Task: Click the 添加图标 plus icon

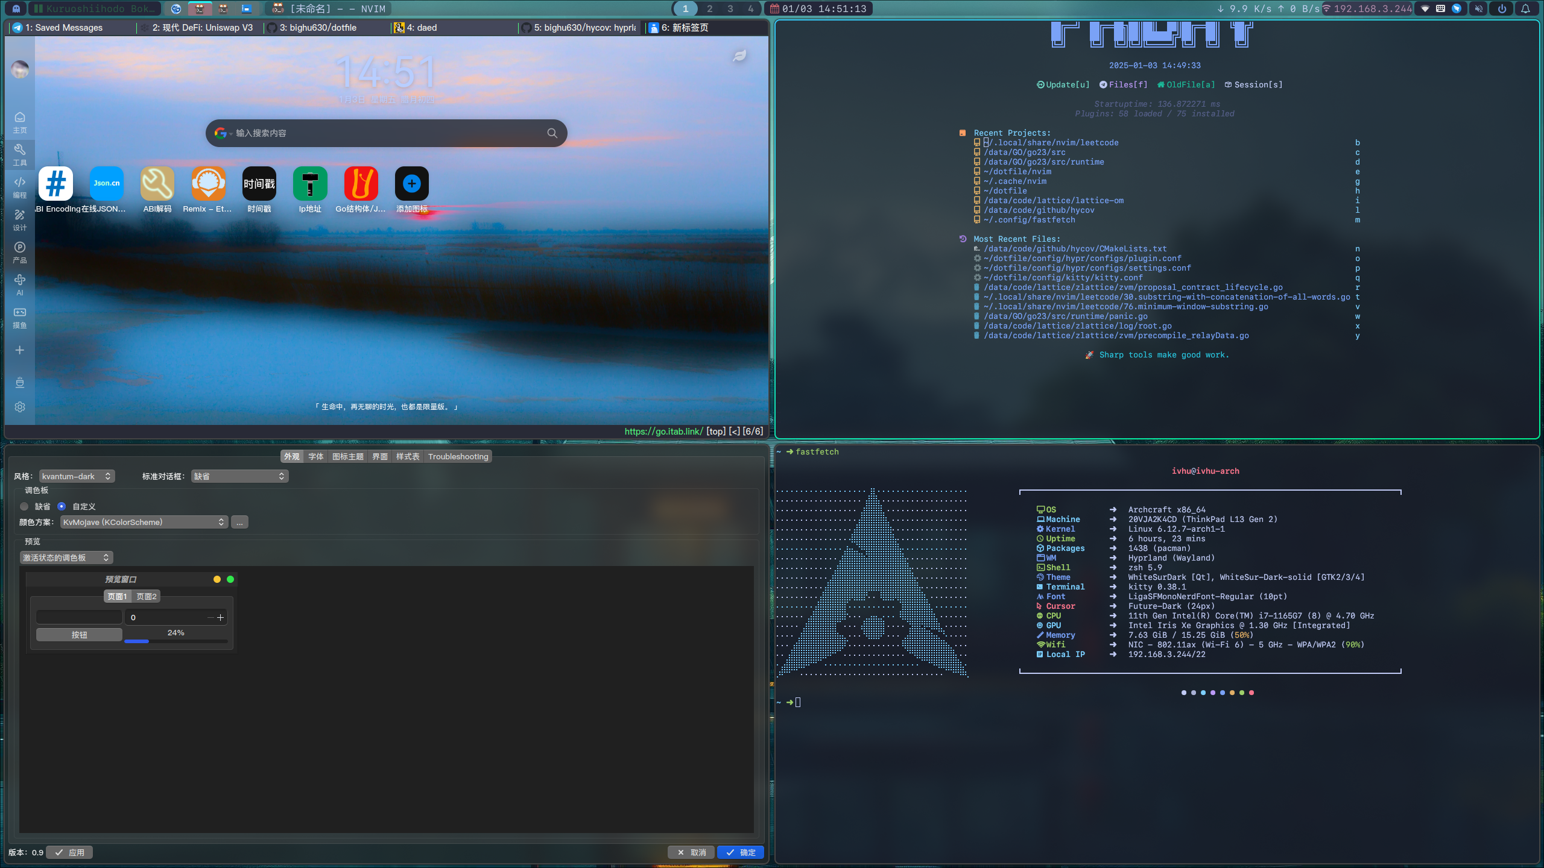Action: pos(411,184)
